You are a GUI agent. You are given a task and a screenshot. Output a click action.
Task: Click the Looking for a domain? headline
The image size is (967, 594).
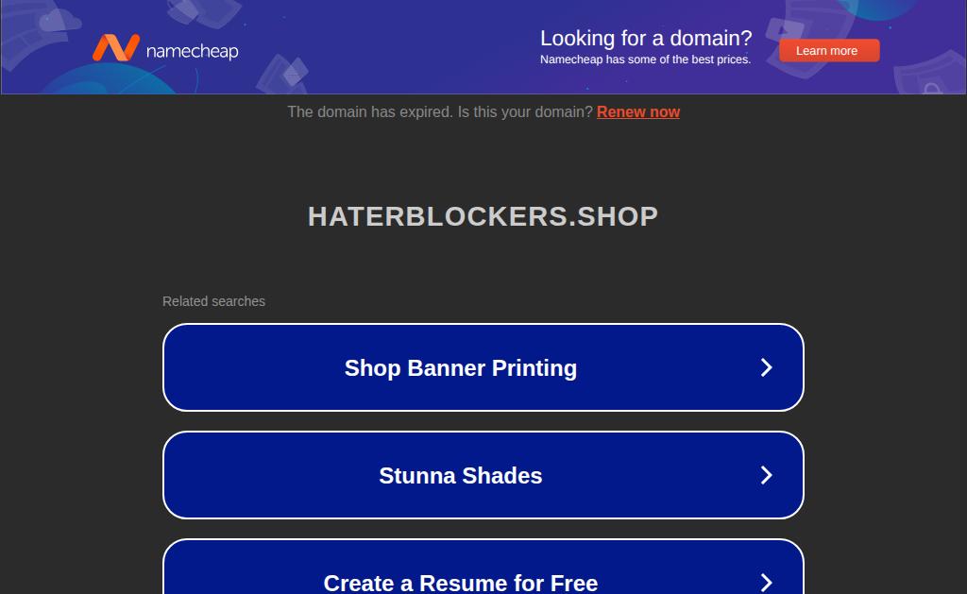point(646,38)
